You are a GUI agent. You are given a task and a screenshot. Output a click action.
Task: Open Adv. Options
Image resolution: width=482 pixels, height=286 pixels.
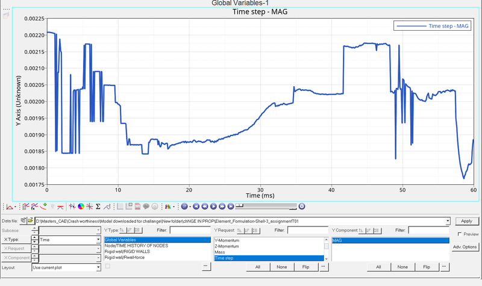coord(465,247)
